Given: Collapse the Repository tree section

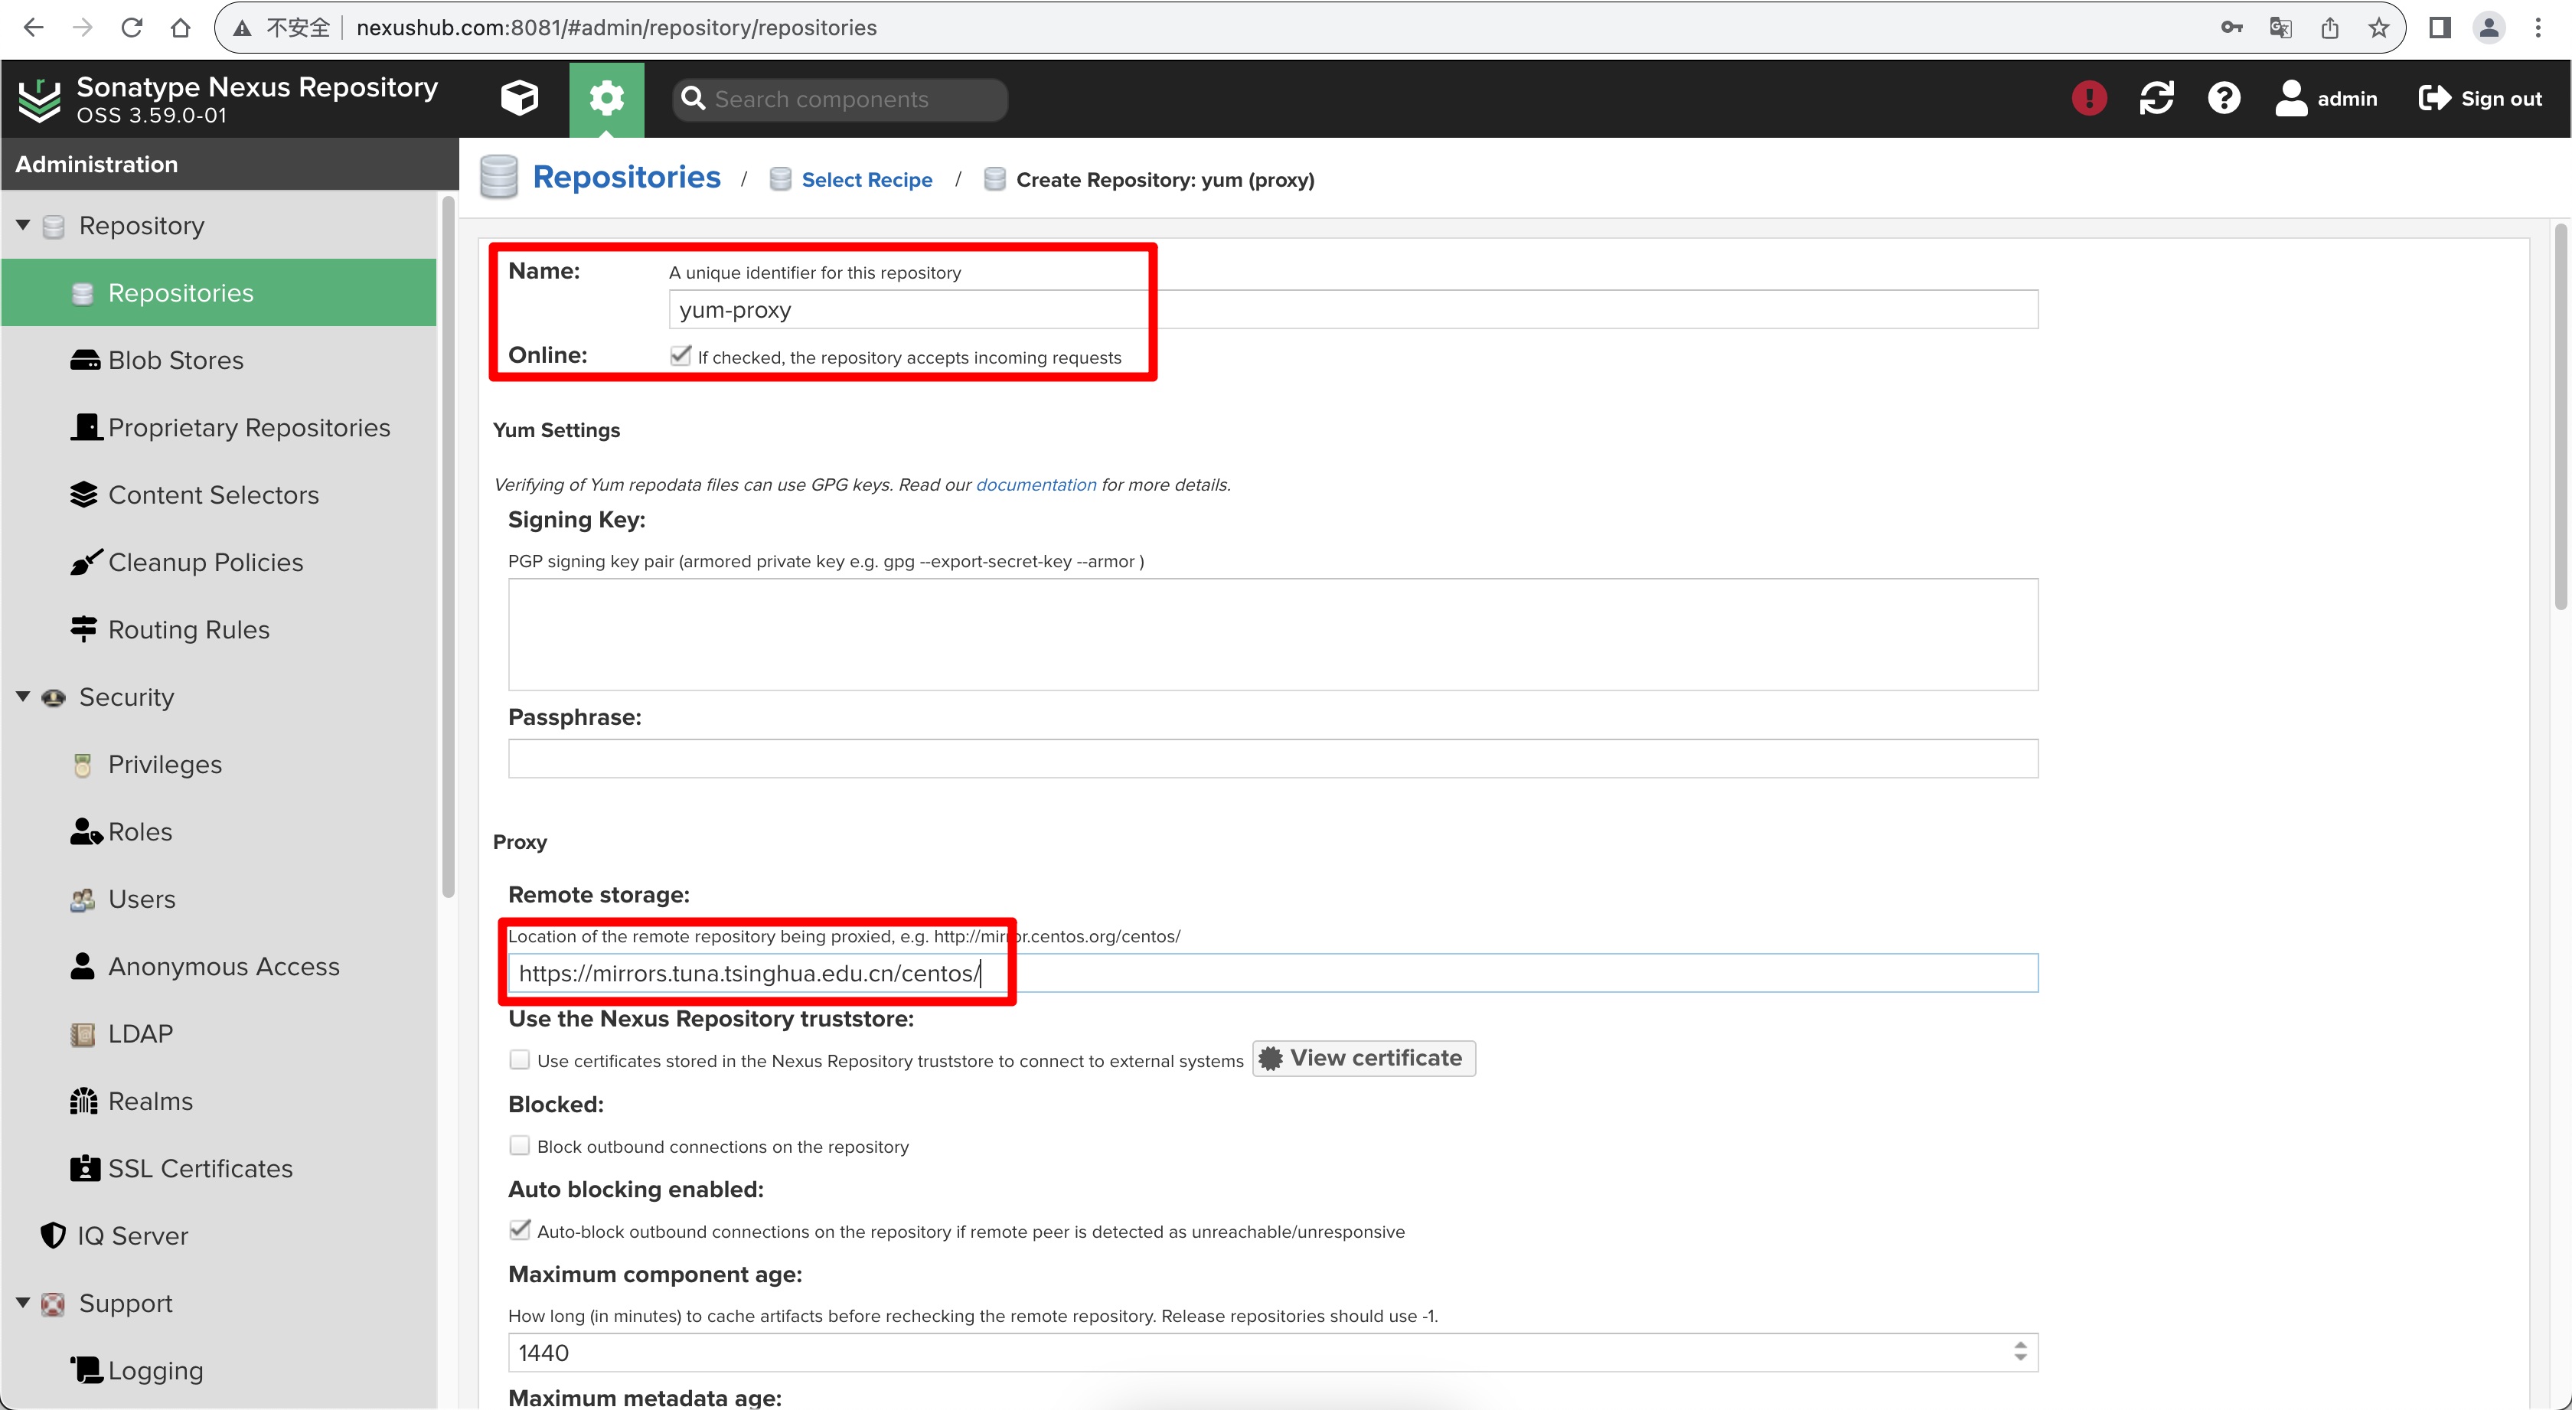Looking at the screenshot, I should click(23, 225).
